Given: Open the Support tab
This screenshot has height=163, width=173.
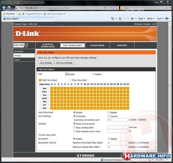Looking at the screenshot, I should point(122,45).
